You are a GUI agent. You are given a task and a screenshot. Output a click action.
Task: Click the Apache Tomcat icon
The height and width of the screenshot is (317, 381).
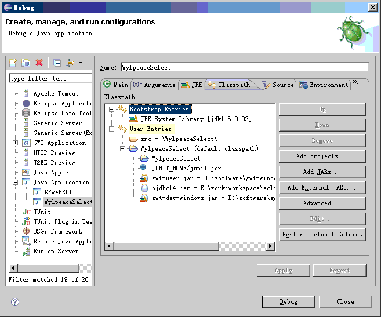[x=26, y=93]
